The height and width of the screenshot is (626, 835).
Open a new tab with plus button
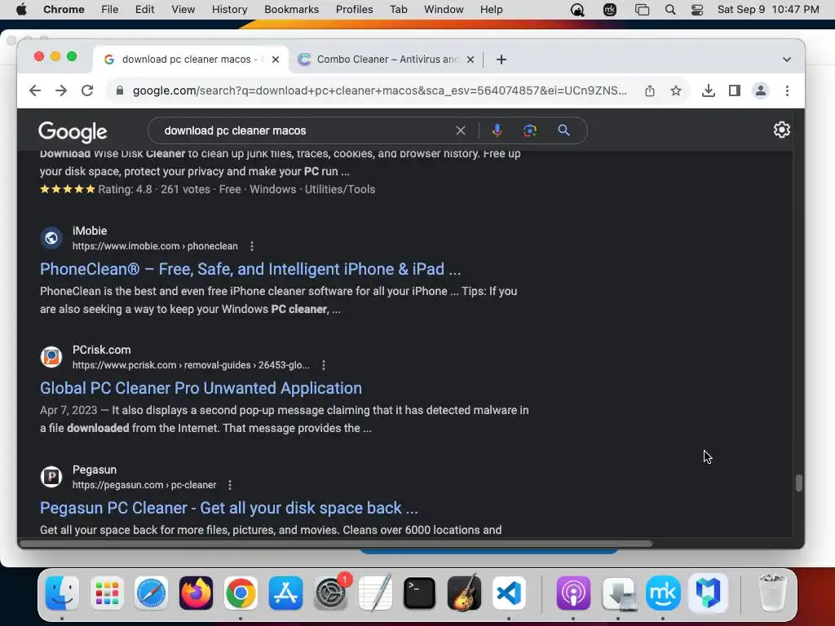[501, 60]
